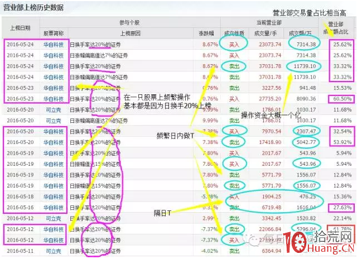Select the 2016-05-11 date cell
The image size is (362, 259).
(x=20, y=251)
